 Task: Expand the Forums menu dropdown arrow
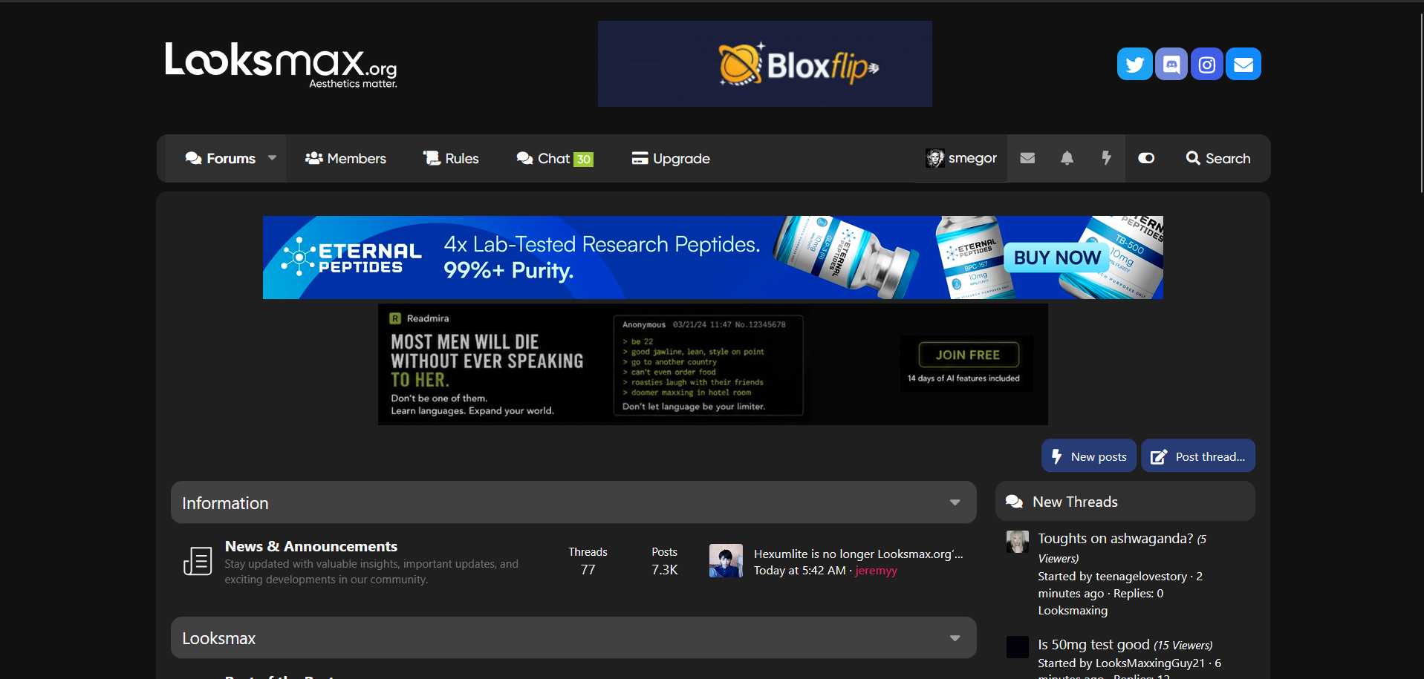tap(273, 158)
